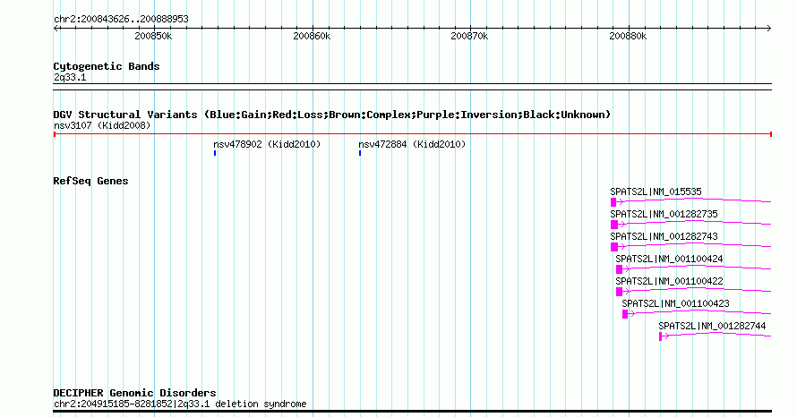Open the nsv472884 (Kidd2010) variant label
The image size is (797, 417).
coord(412,144)
